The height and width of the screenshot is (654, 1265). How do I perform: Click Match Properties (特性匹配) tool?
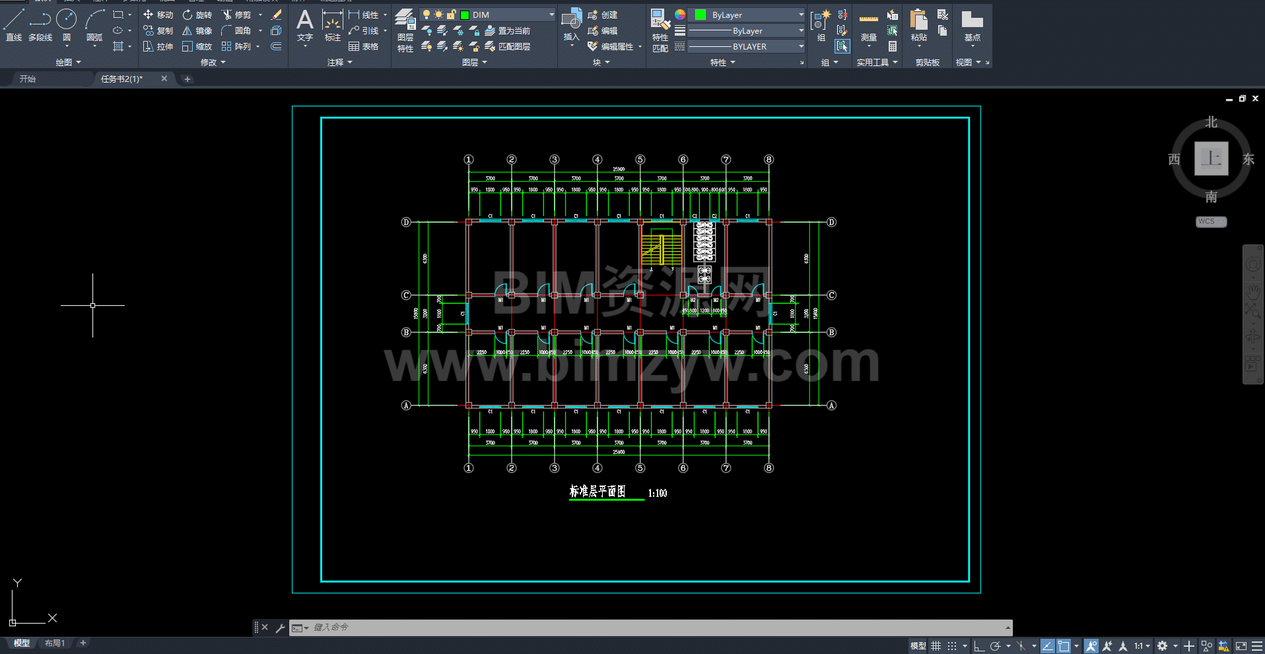(660, 30)
